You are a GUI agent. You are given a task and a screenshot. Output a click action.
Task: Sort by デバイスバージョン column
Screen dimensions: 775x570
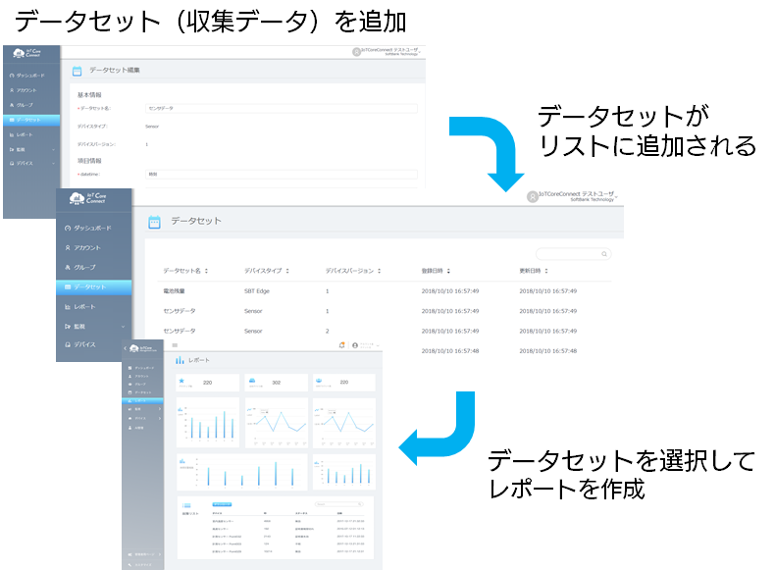(353, 271)
